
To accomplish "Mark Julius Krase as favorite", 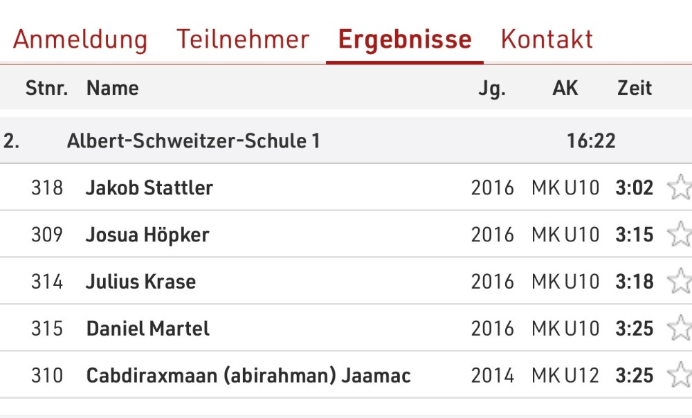I will coord(680,281).
